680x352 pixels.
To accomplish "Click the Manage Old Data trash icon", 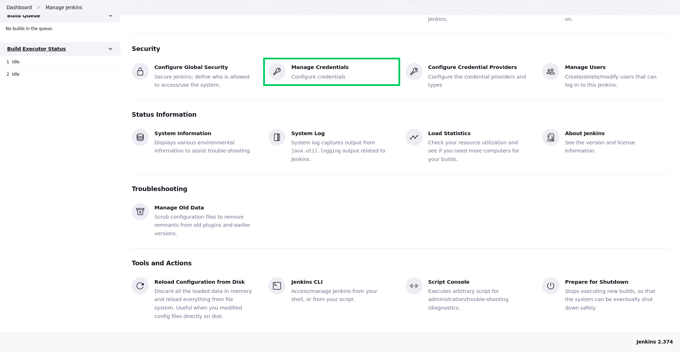I will point(140,212).
